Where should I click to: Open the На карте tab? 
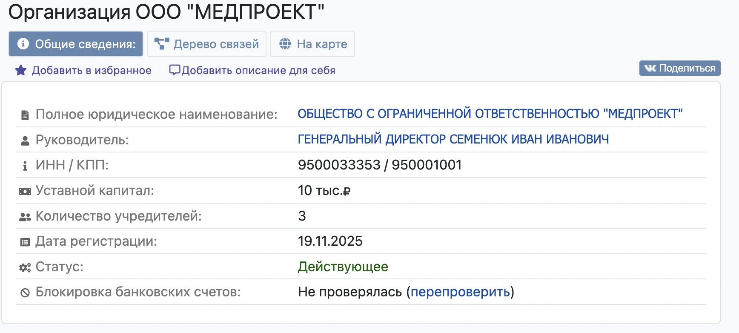pos(312,44)
